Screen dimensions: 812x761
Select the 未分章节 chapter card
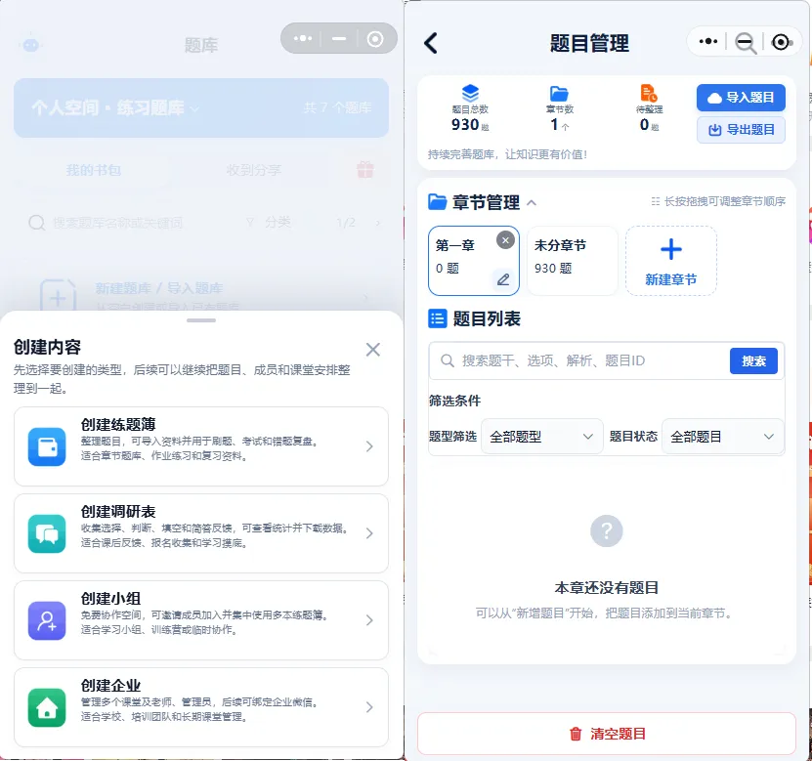click(x=573, y=261)
